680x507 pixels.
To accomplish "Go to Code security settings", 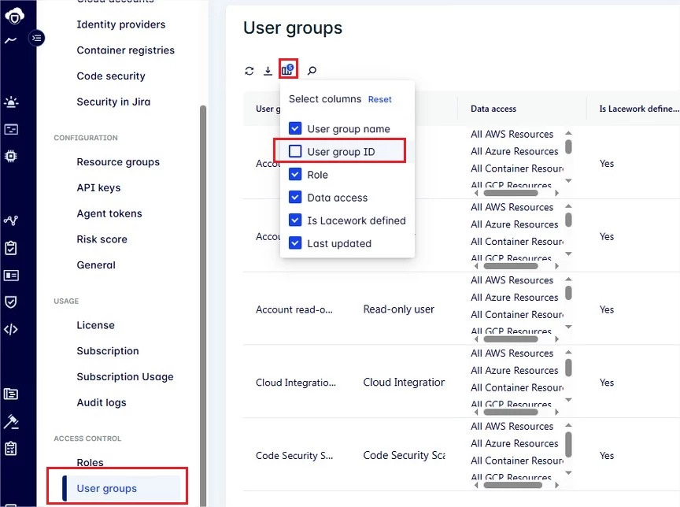I will tap(111, 76).
